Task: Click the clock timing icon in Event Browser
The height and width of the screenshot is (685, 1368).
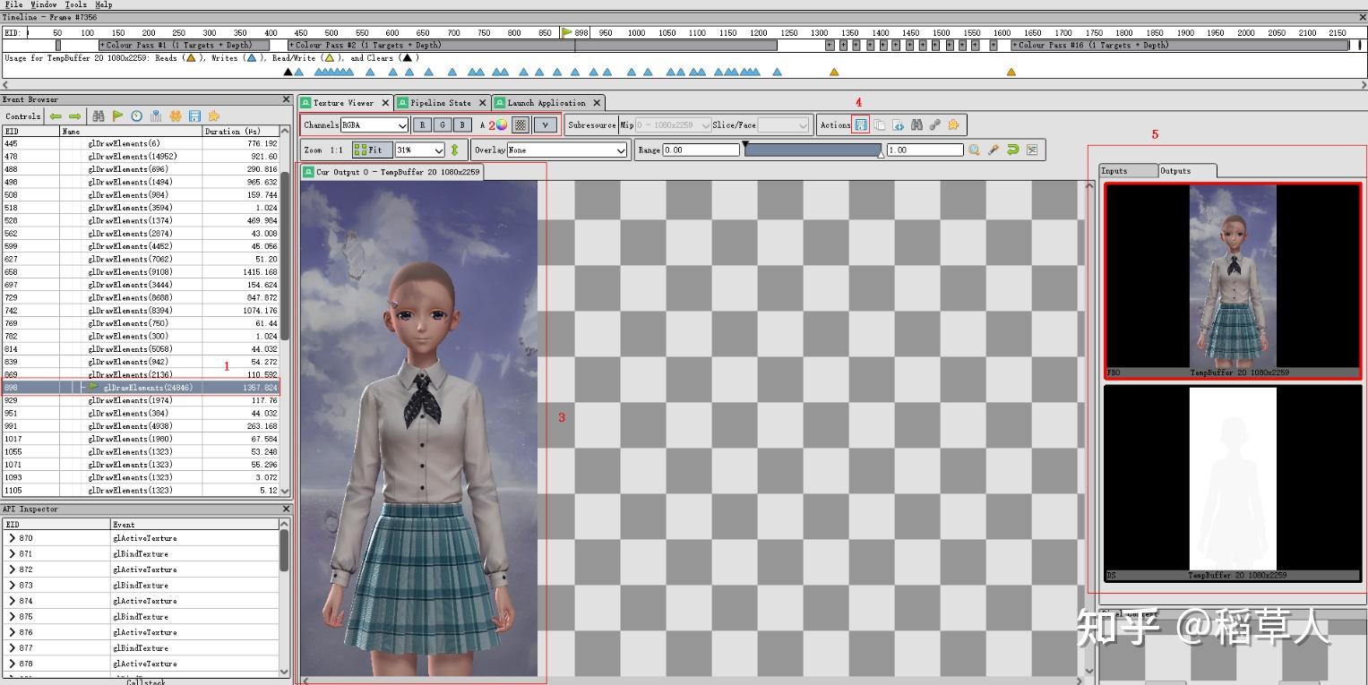Action: pyautogui.click(x=136, y=116)
